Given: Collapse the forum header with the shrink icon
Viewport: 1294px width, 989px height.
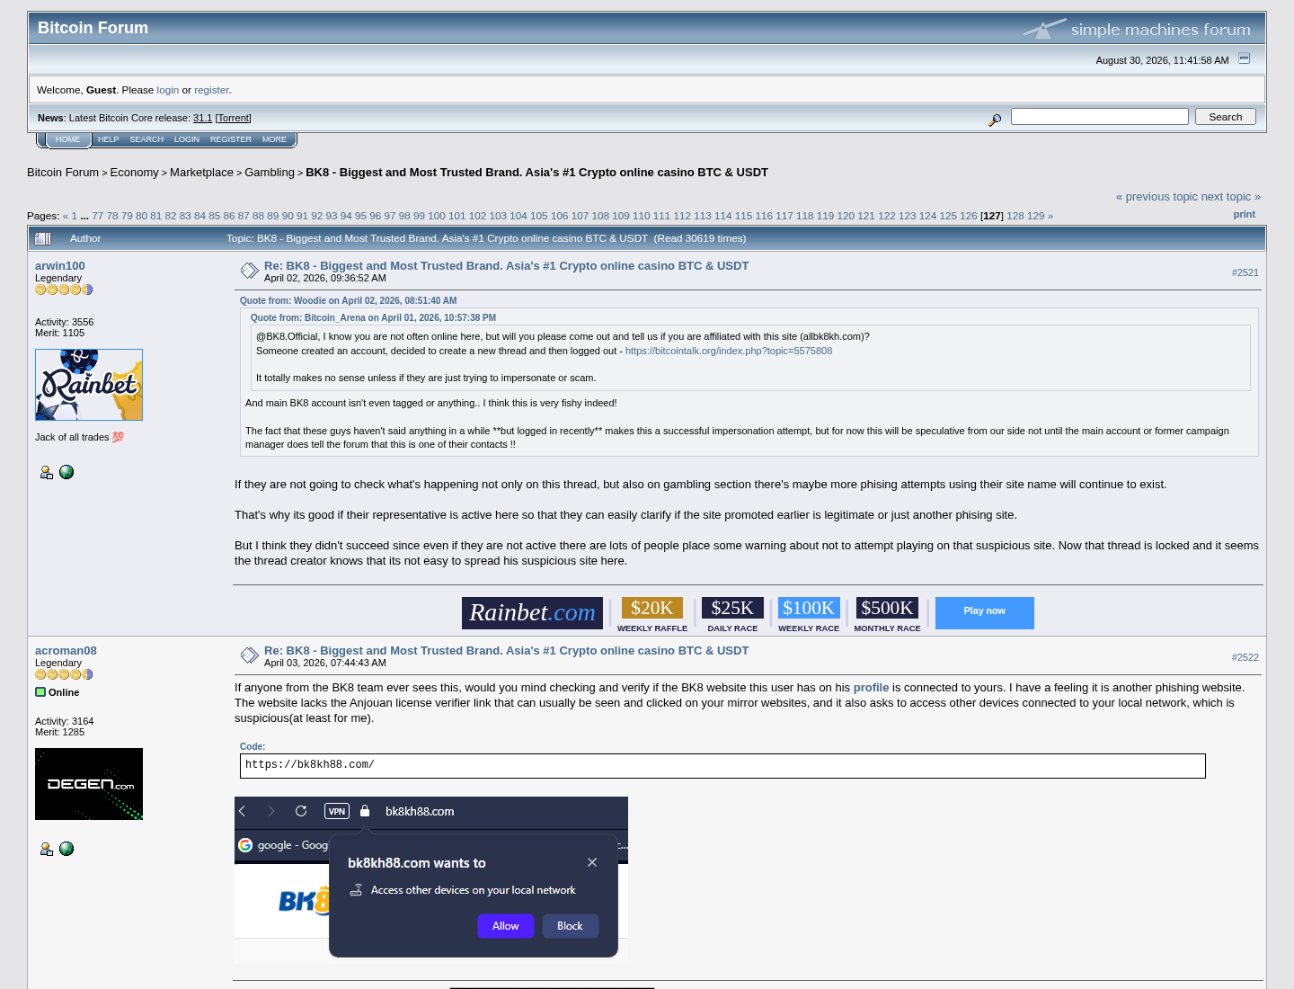Looking at the screenshot, I should 1245,58.
